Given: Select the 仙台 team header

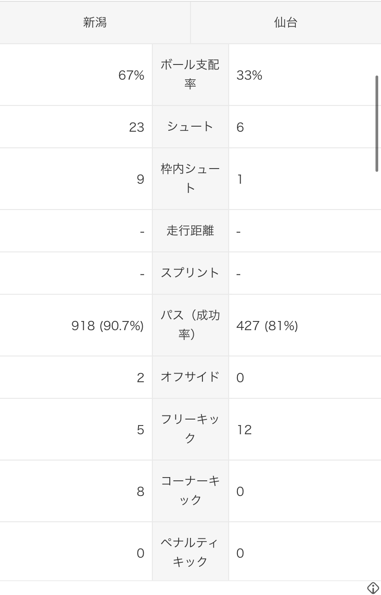Looking at the screenshot, I should coord(286,23).
